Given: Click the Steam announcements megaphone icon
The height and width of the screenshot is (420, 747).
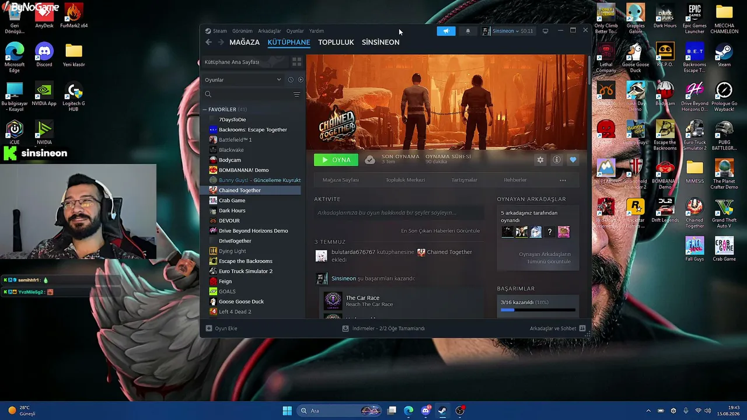Looking at the screenshot, I should [446, 31].
